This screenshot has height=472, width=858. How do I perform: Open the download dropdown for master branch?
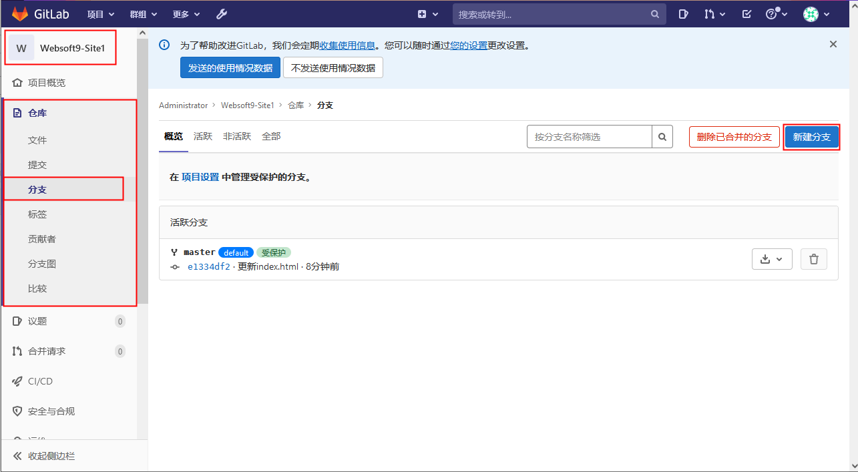pos(772,259)
